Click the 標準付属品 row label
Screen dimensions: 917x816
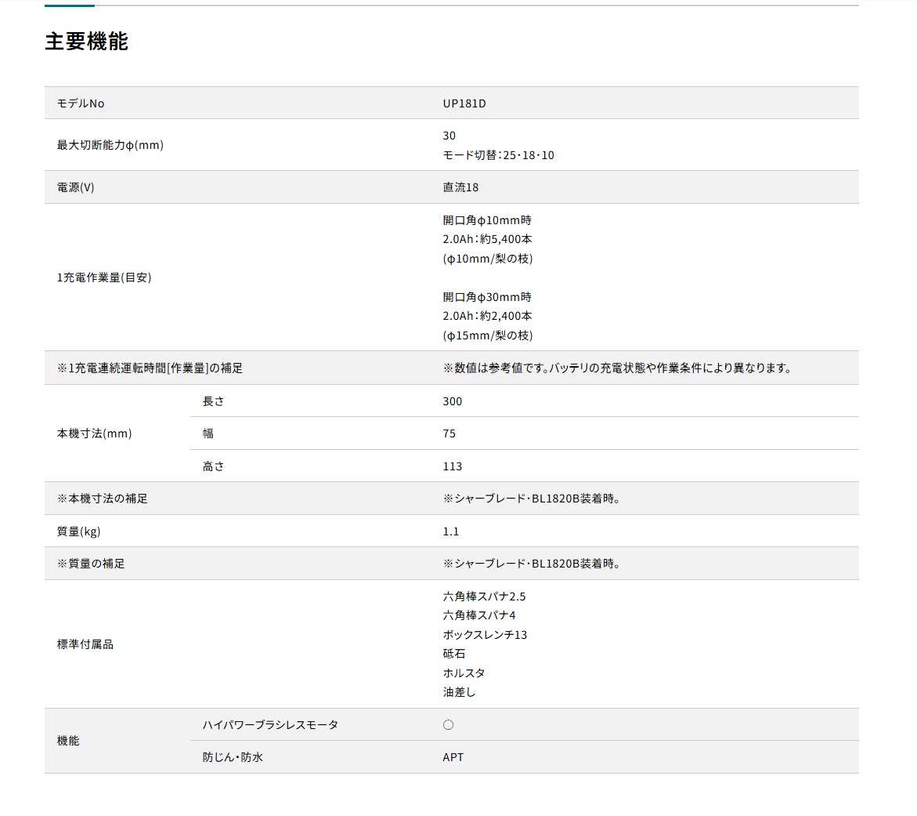pyautogui.click(x=85, y=644)
